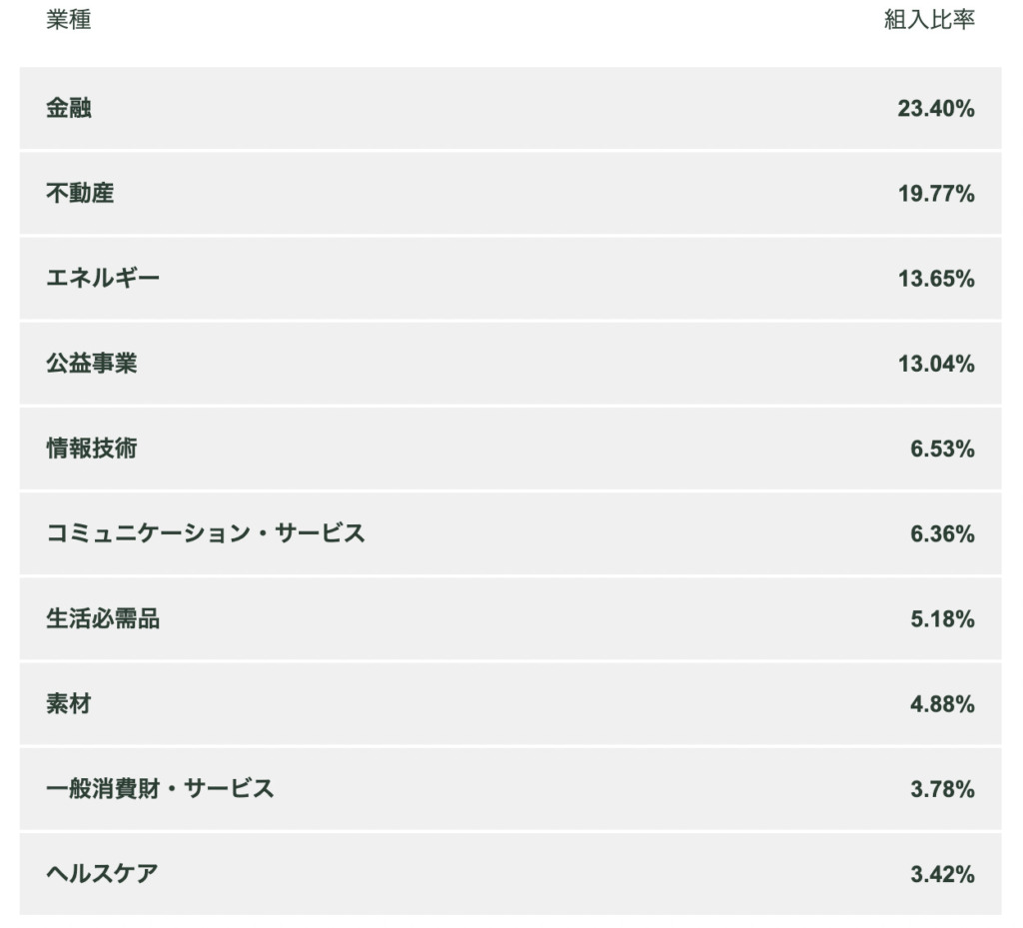The width and height of the screenshot is (1023, 928).
Task: Select the エネルギー sector label
Action: click(x=103, y=278)
